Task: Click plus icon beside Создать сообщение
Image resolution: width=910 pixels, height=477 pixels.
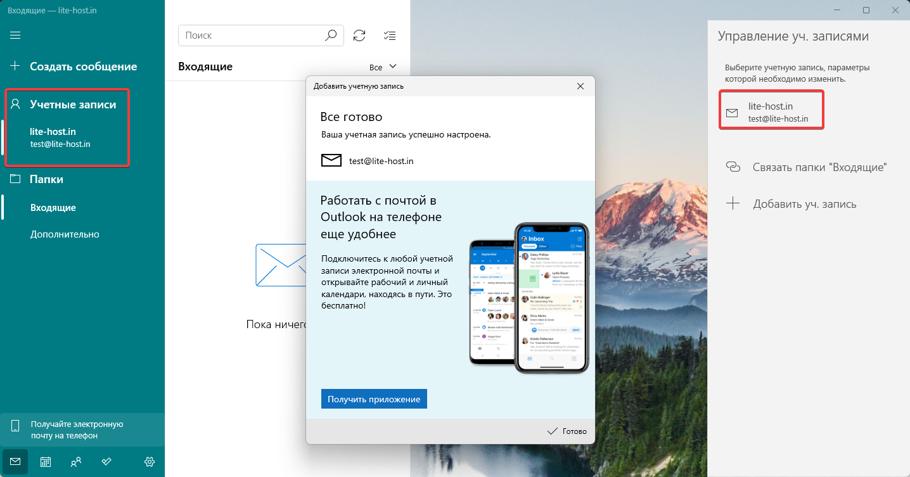Action: pos(15,66)
